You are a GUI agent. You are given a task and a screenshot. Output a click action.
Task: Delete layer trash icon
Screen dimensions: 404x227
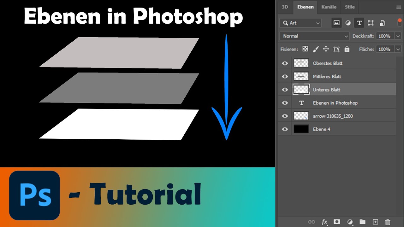(388, 222)
